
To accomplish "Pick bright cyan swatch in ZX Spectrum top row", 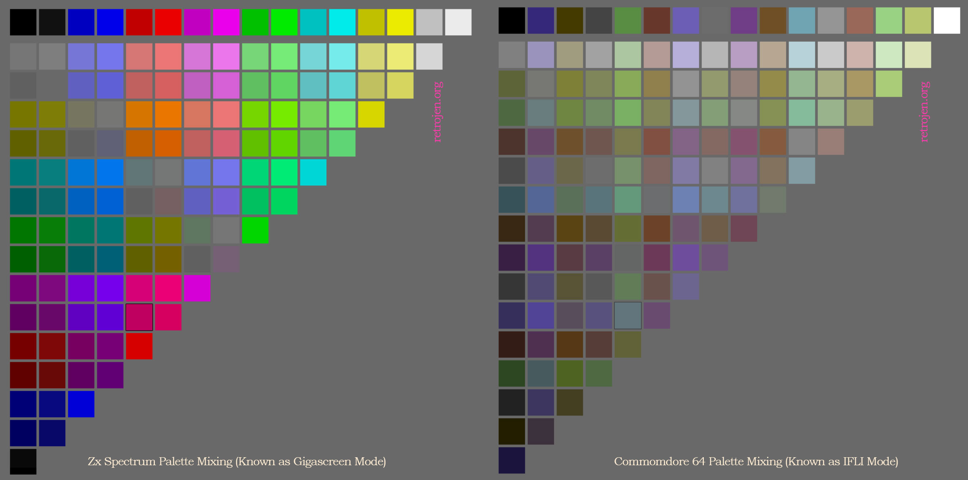I will [x=342, y=22].
